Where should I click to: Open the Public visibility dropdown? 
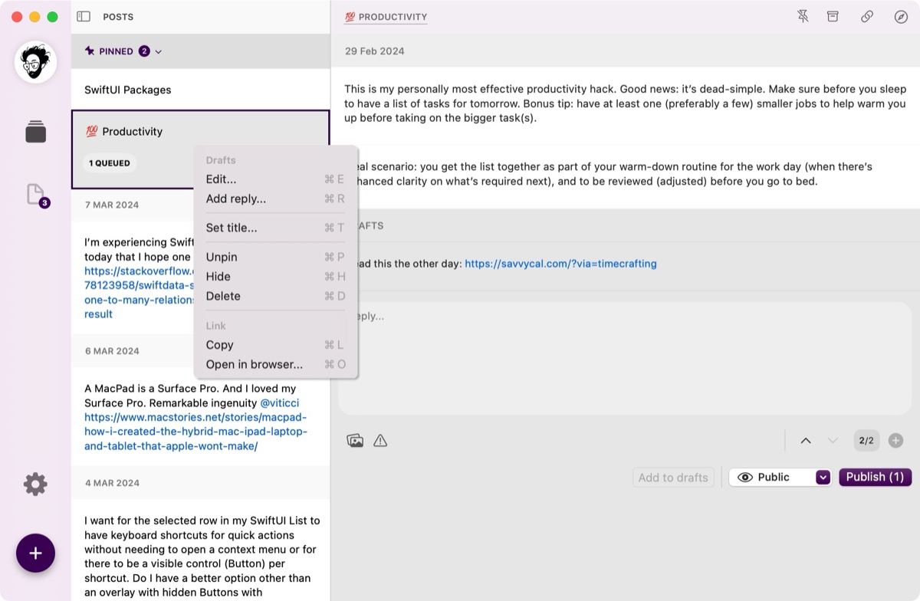[823, 477]
